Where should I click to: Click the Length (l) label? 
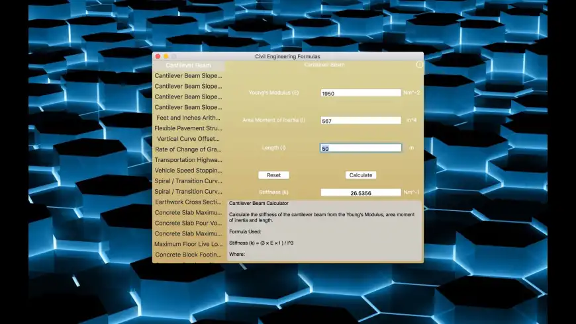click(x=273, y=147)
